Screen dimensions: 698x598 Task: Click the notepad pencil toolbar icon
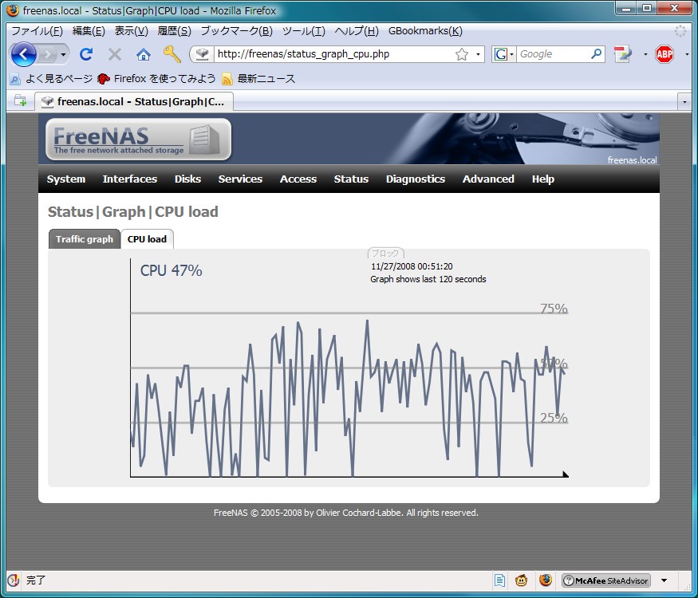(623, 54)
